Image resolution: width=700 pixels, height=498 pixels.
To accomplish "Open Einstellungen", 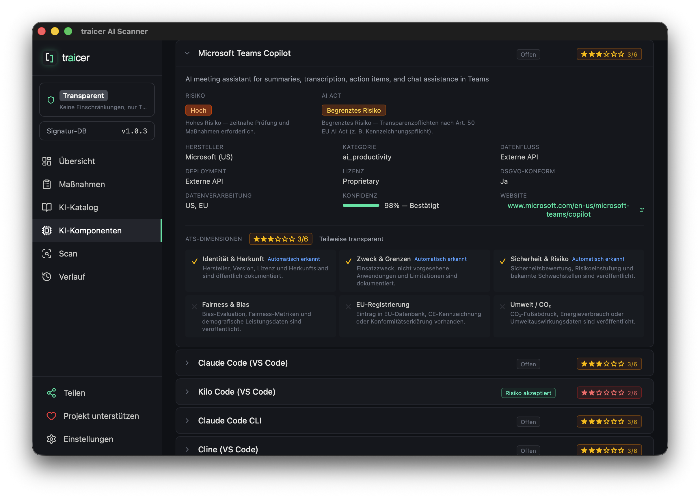I will click(x=97, y=439).
